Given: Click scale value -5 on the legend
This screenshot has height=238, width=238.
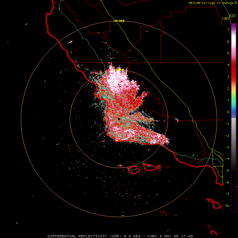Looking at the screenshot, I should pyautogui.click(x=227, y=171).
